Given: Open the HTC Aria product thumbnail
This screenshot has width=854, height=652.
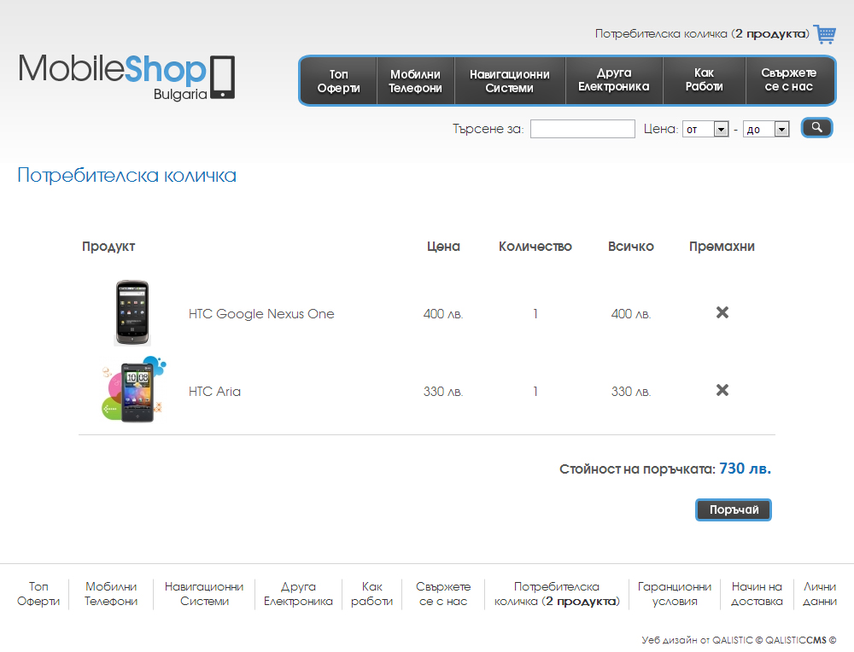Looking at the screenshot, I should point(133,390).
